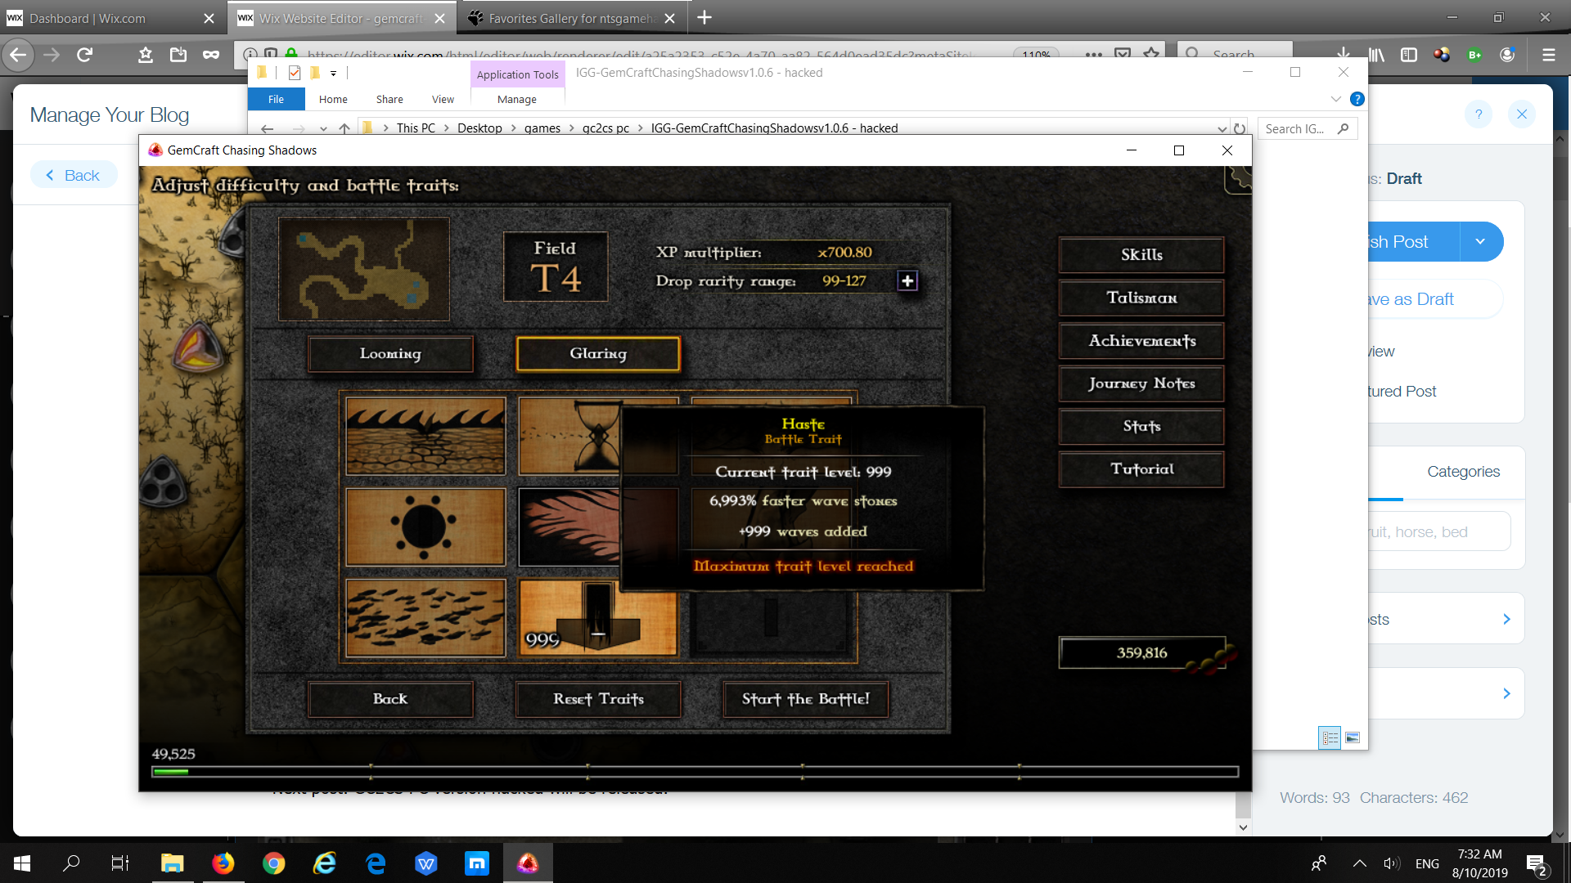
Task: Click the 359,816 shadow core counter
Action: pos(1142,652)
